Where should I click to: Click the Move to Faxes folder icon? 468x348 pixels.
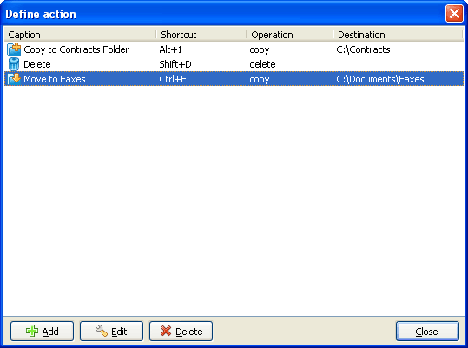pos(14,79)
